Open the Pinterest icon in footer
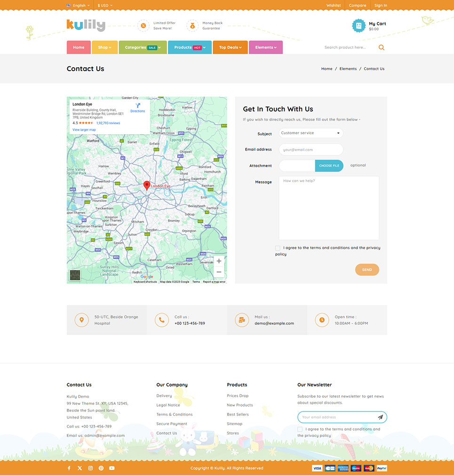Viewport: 454px width, 475px height. (x=101, y=468)
